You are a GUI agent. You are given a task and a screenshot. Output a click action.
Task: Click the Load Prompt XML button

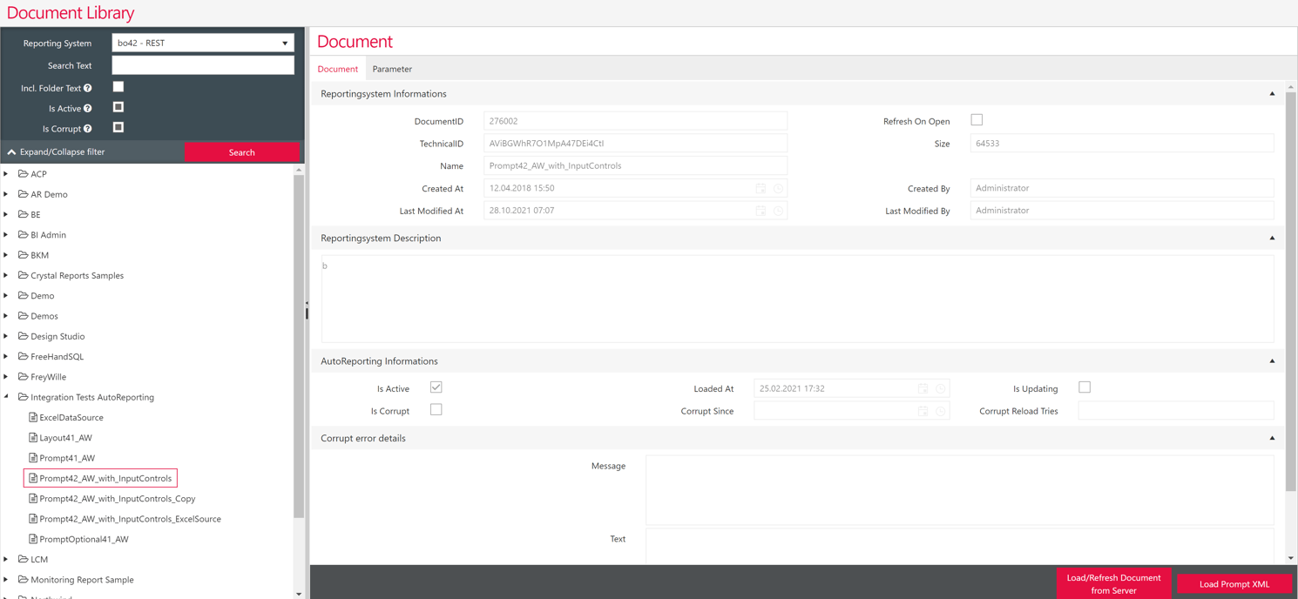point(1234,584)
